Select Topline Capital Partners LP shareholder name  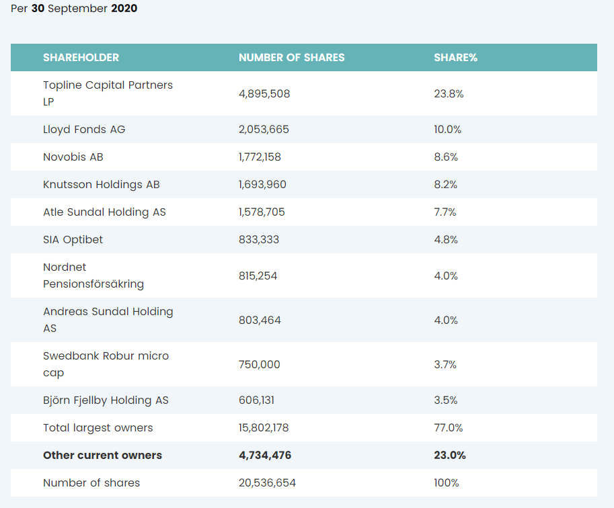coord(108,93)
